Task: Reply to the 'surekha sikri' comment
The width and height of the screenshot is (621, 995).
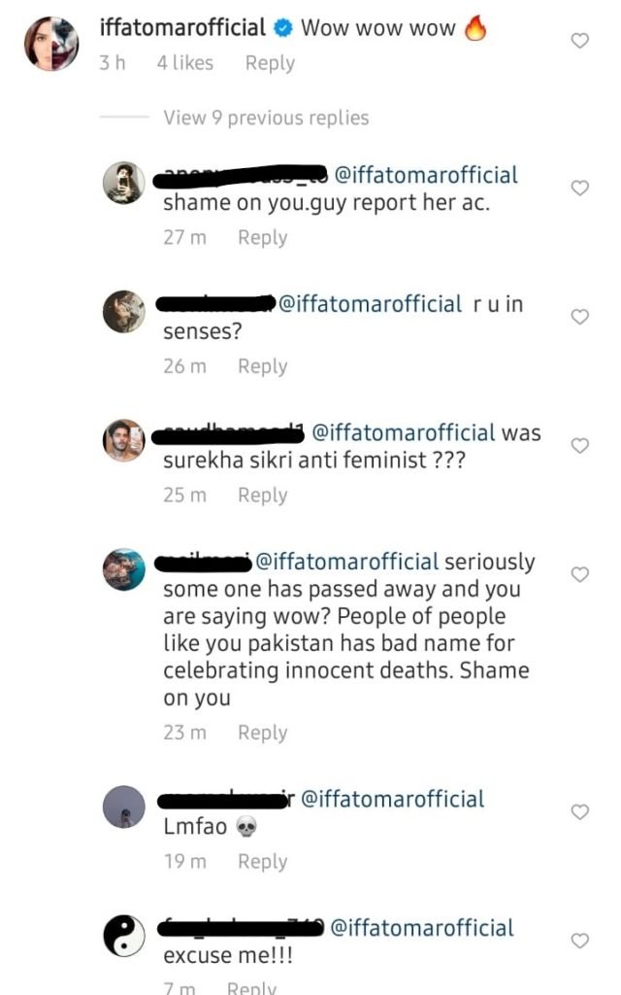Action: [x=262, y=496]
